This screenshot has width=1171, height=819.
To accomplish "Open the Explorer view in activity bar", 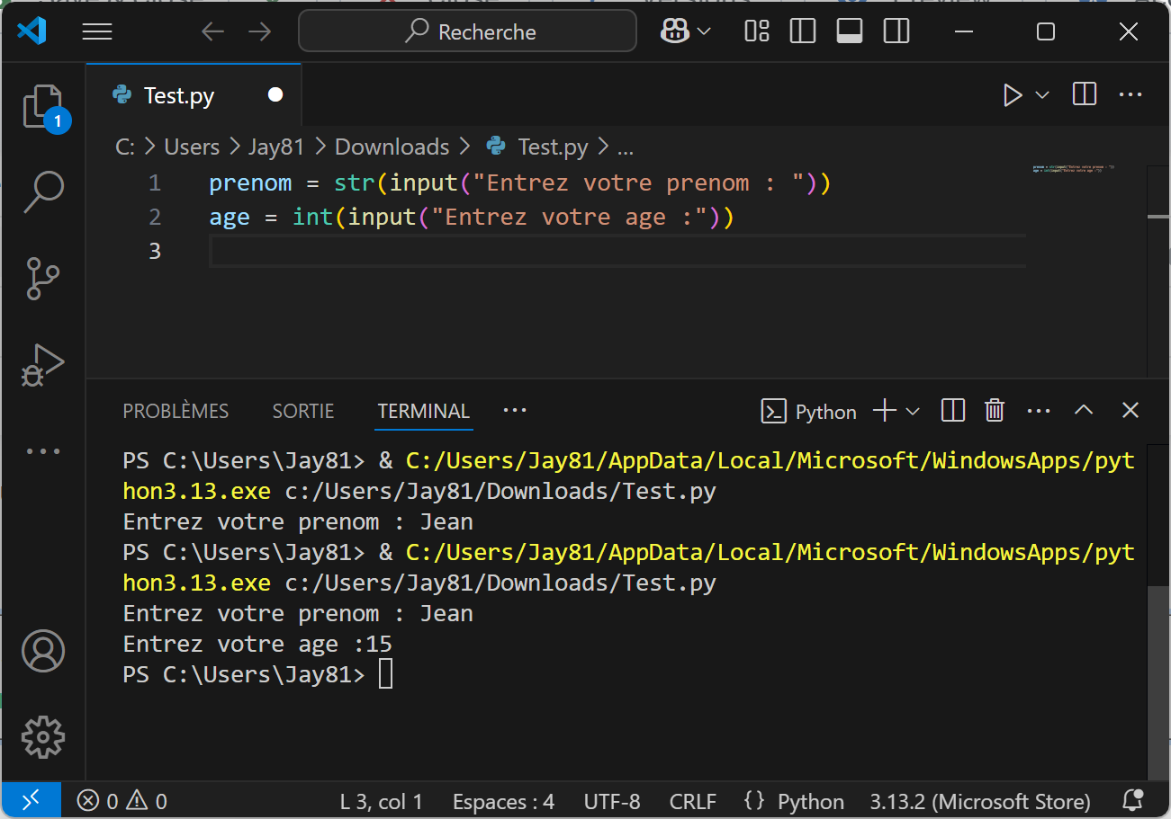I will tap(43, 107).
